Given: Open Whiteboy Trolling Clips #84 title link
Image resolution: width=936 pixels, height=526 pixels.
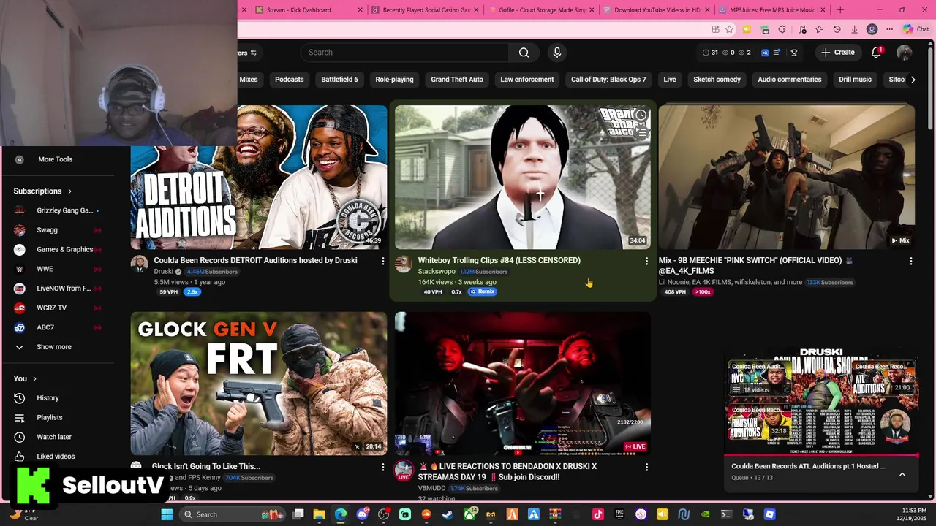Looking at the screenshot, I should coord(499,260).
